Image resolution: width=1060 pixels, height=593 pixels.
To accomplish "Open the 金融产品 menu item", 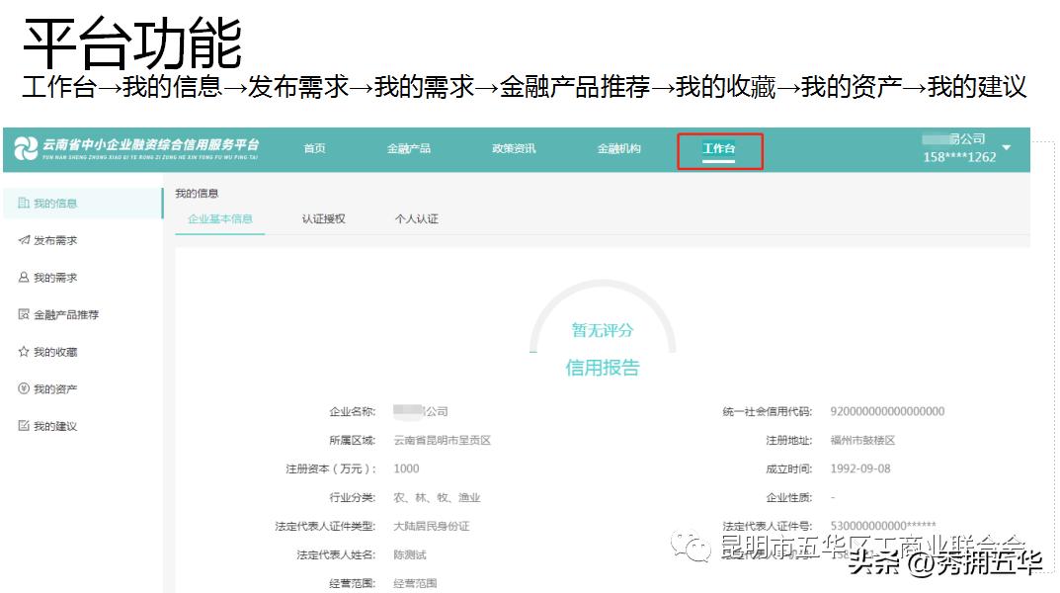I will pos(411,146).
